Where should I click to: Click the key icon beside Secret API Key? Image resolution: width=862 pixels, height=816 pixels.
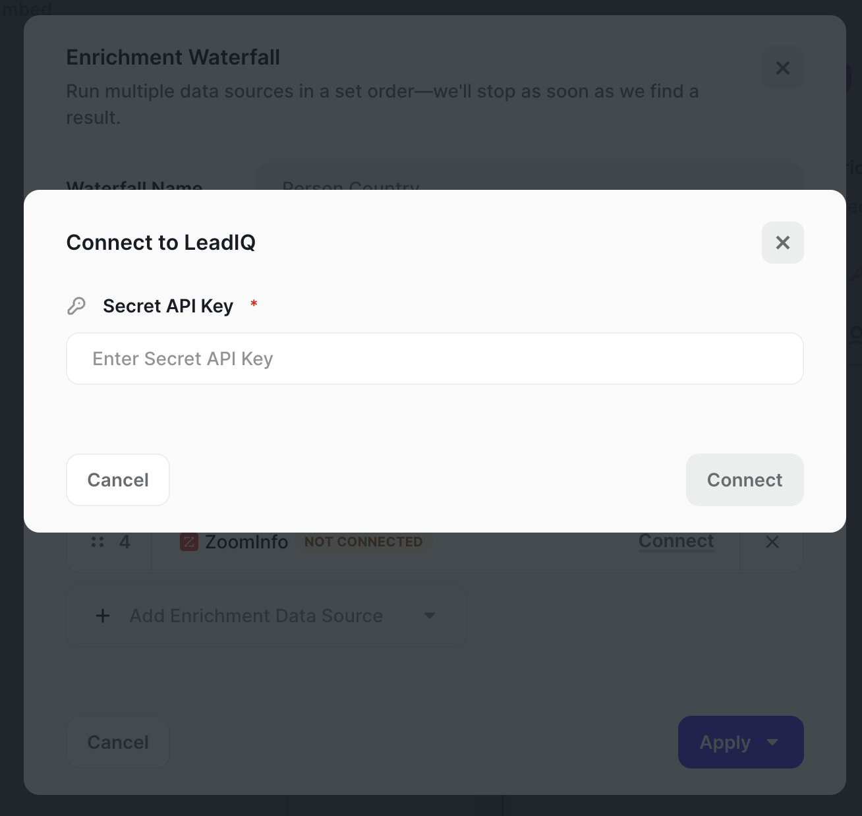coord(76,305)
